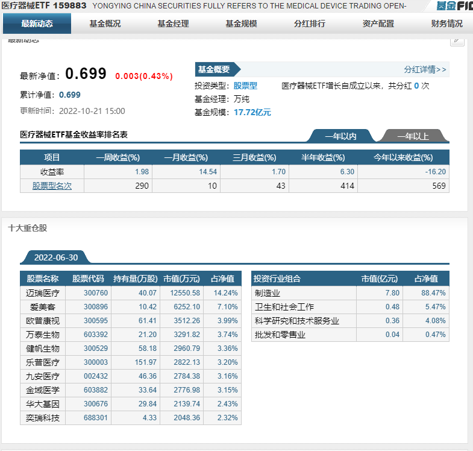The height and width of the screenshot is (451, 473).
Task: Click the 基金 logo at top right
Action: pos(454,6)
